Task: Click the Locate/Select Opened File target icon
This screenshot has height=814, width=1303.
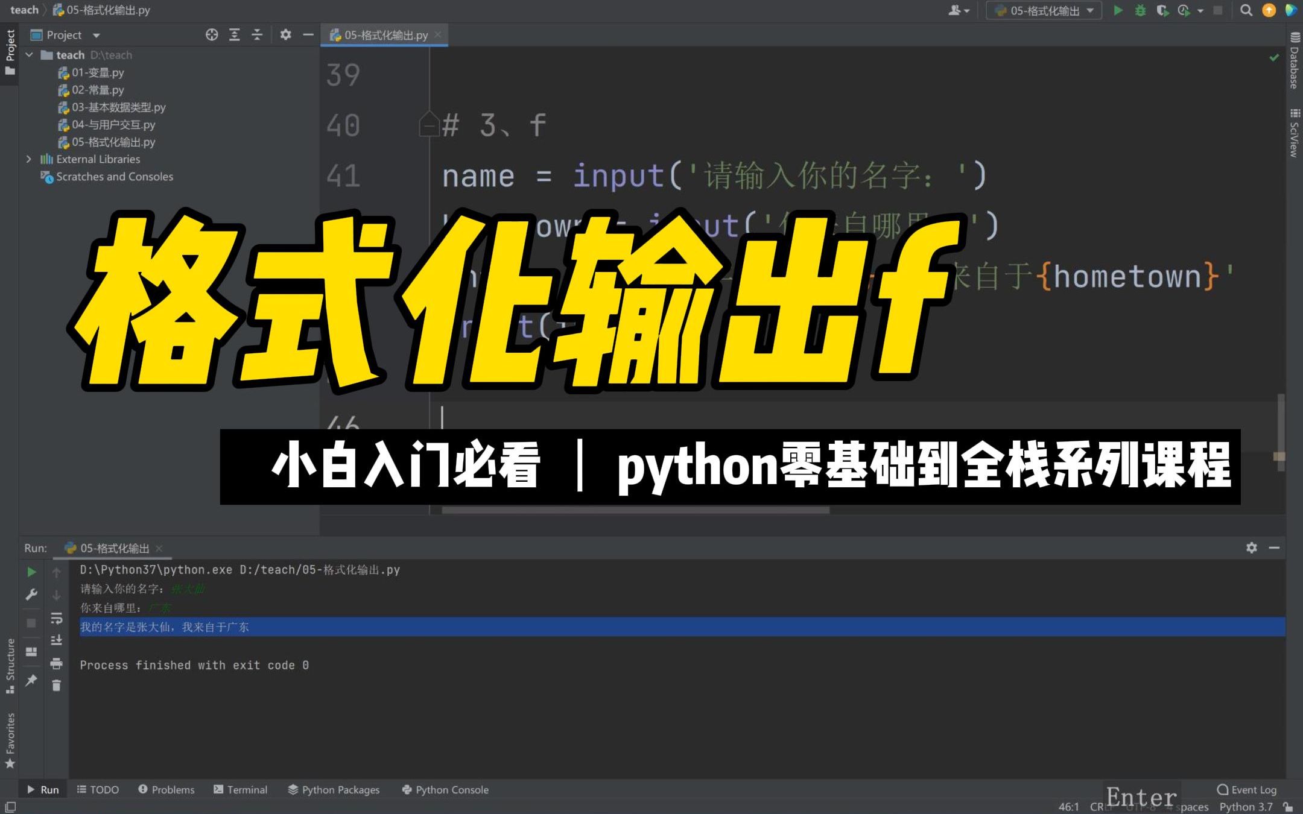Action: pos(212,35)
